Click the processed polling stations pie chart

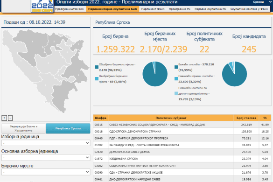155,74
